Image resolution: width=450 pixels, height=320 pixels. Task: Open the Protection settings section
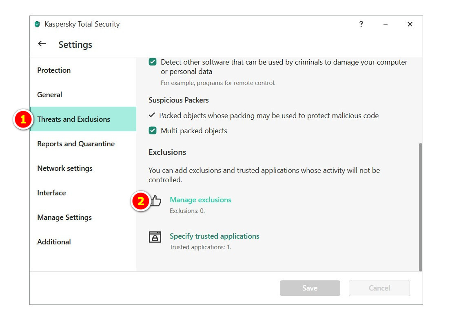coord(54,70)
